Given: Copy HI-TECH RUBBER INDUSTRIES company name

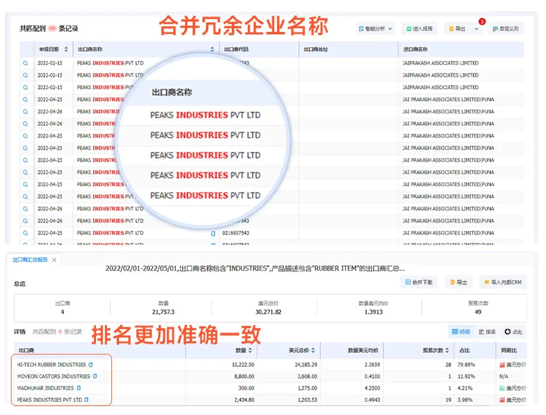Looking at the screenshot, I should pos(90,364).
